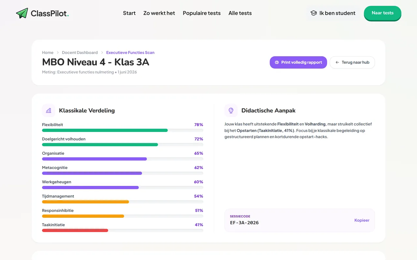Open the Docent Dashboard breadcrumb
The height and width of the screenshot is (260, 417).
pos(80,53)
